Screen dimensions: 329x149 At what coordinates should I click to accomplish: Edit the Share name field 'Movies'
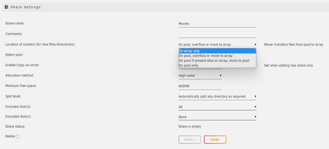tap(217, 24)
